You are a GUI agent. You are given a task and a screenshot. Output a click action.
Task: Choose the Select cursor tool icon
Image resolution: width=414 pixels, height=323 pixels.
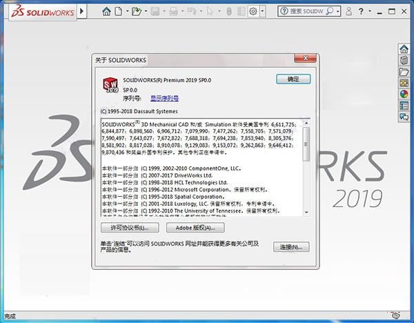[210, 11]
